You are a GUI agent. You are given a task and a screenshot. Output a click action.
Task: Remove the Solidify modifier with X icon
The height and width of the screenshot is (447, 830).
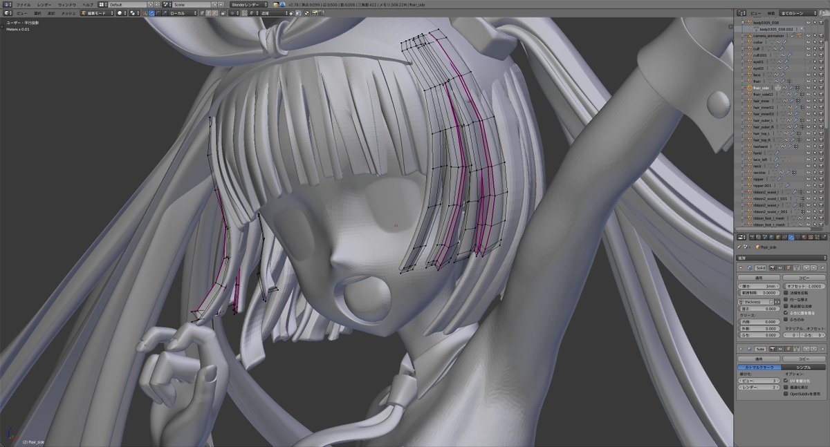click(x=822, y=268)
